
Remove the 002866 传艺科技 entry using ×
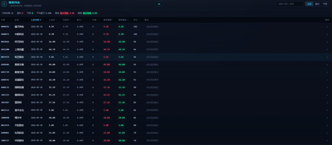pyautogui.click(x=327, y=42)
